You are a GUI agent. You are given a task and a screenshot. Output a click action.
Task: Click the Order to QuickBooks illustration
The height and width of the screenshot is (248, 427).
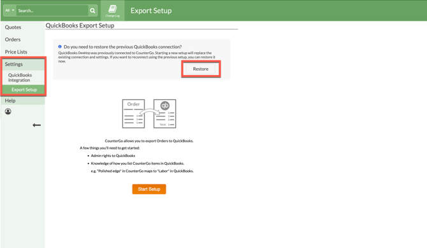click(x=149, y=114)
